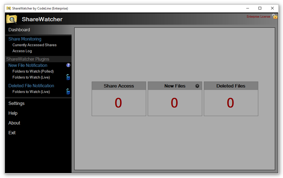Click the ShareWatcher header title text
Image resolution: width=283 pixels, height=178 pixels.
[x=42, y=19]
